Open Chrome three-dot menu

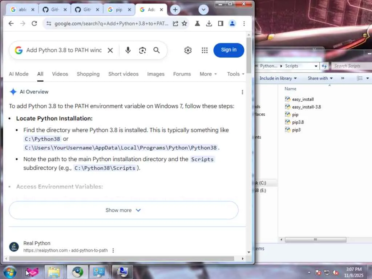click(244, 24)
